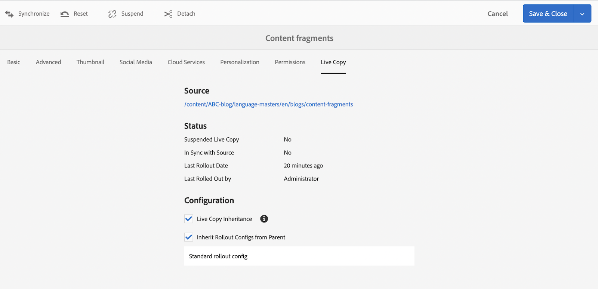This screenshot has height=289, width=598.
Task: Click the Administrator value
Action: tap(301, 179)
